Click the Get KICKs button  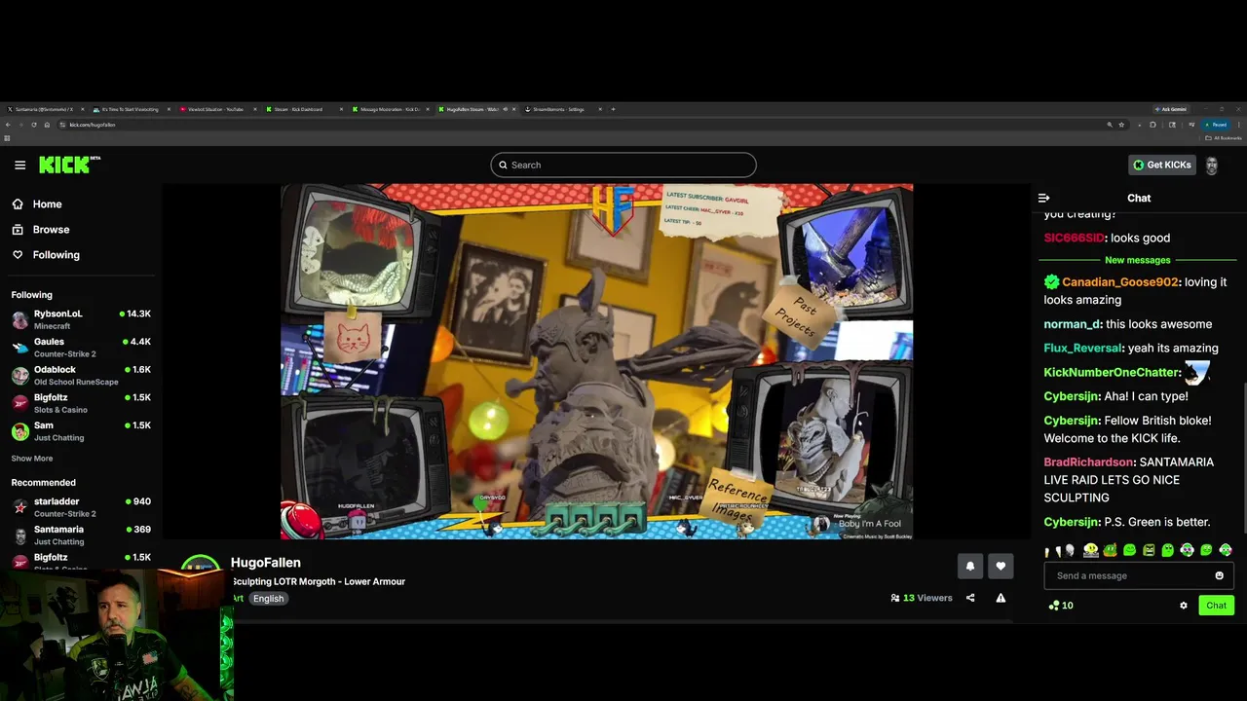[1161, 165]
